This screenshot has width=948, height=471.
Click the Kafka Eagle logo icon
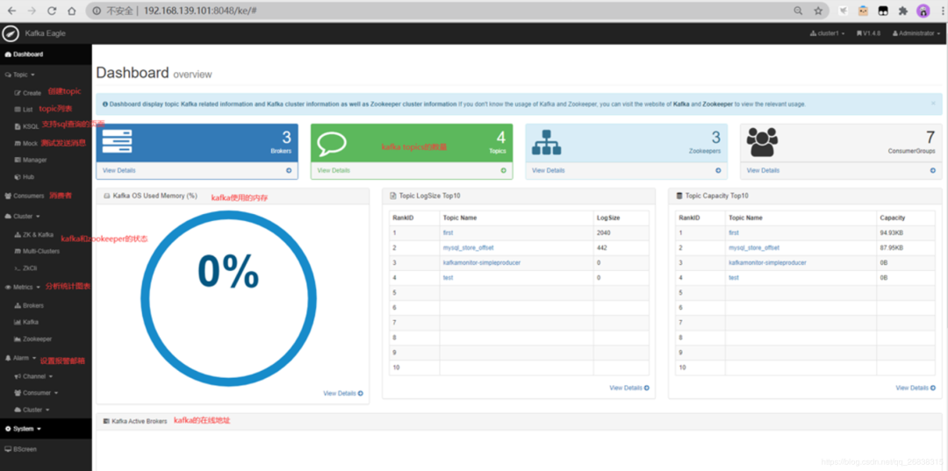[x=11, y=33]
